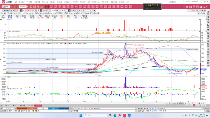Click the add-favorite page icon with star
The width and height of the screenshot is (210, 118).
click(x=31, y=7)
